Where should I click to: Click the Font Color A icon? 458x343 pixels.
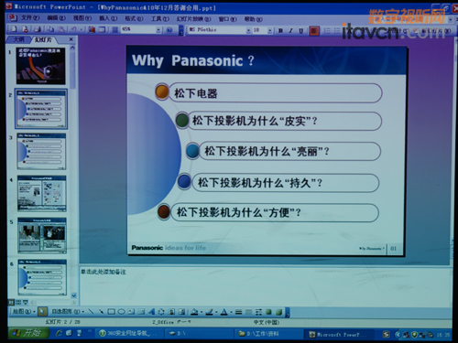click(x=224, y=312)
